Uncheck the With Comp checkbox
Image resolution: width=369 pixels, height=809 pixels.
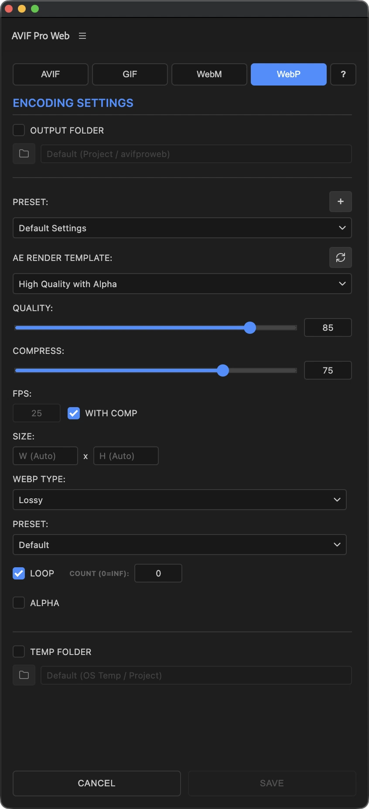click(x=74, y=413)
